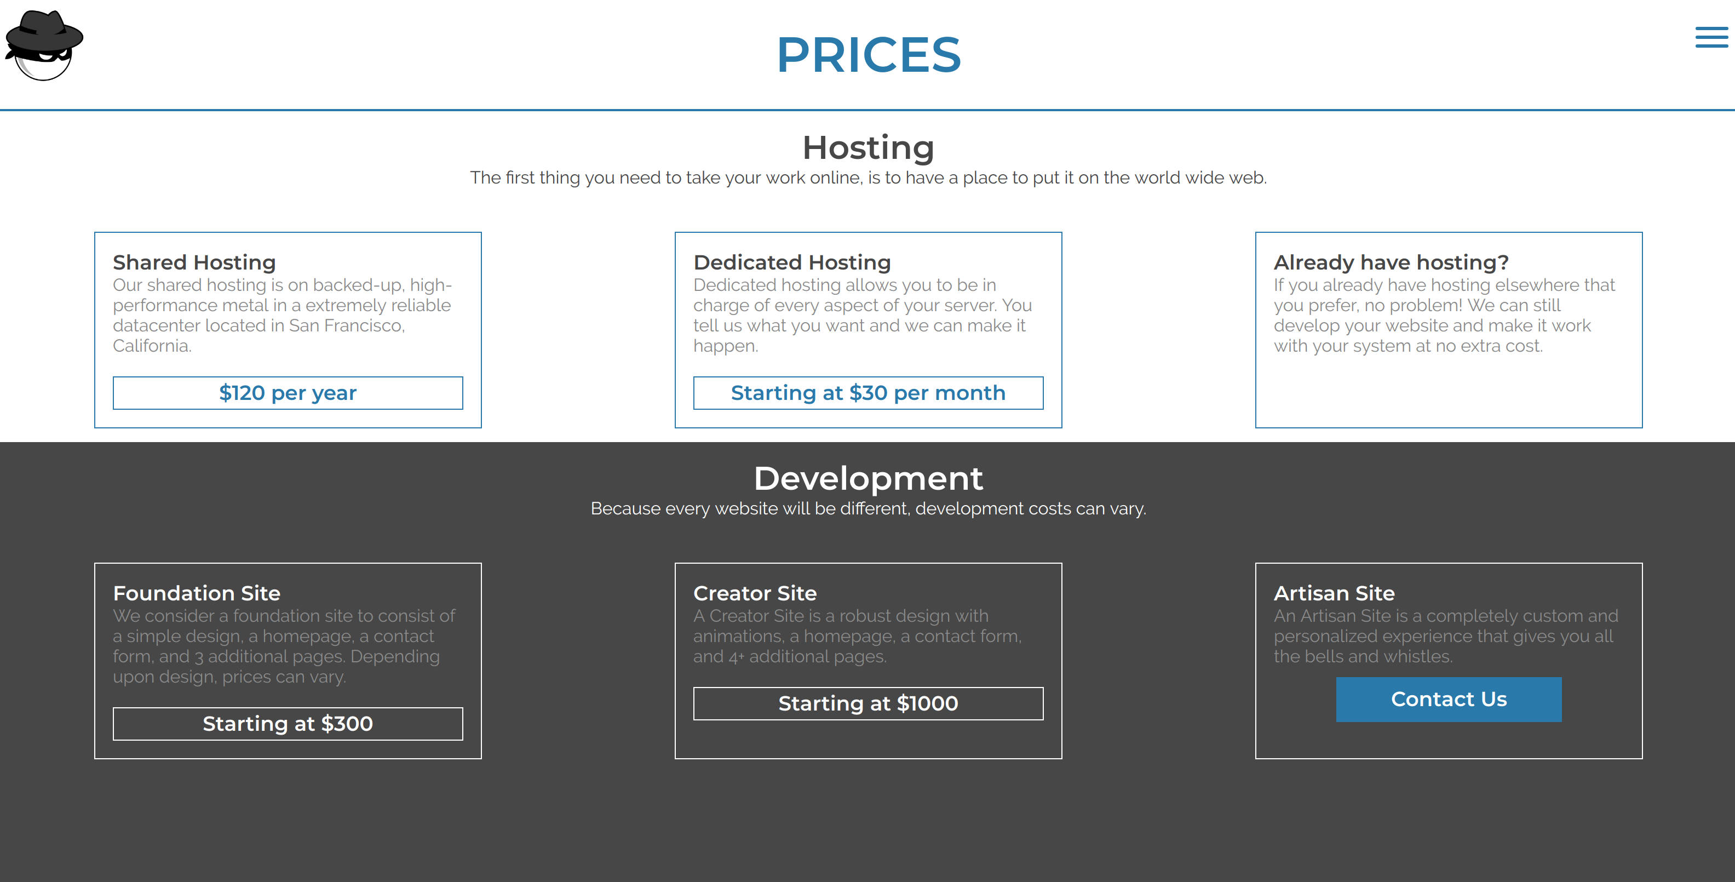Click the Creator Site card heading
Image resolution: width=1735 pixels, height=882 pixels.
pyautogui.click(x=754, y=593)
